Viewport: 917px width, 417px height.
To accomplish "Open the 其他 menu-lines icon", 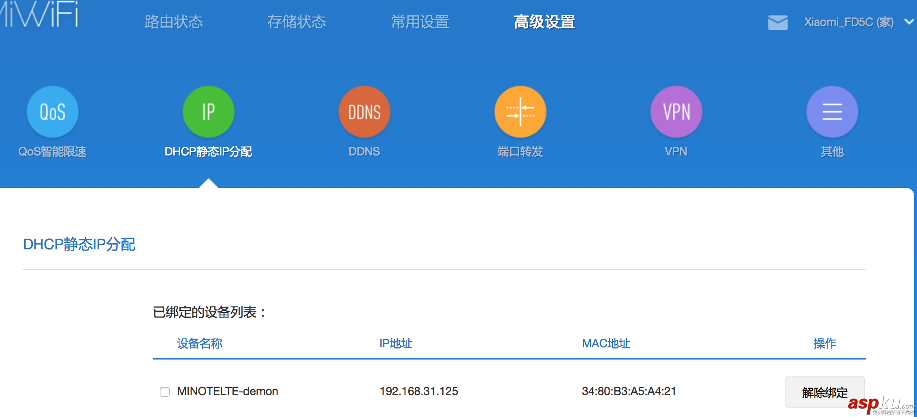I will tap(832, 112).
